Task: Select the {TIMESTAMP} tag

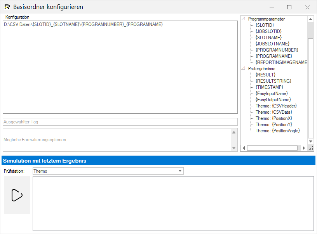Action: (x=269, y=87)
